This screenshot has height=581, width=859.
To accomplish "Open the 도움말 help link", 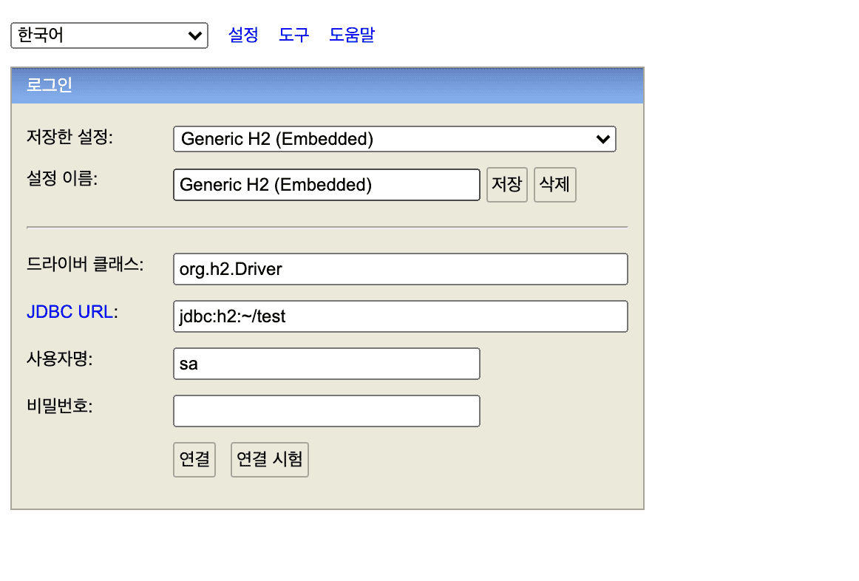I will tap(351, 35).
